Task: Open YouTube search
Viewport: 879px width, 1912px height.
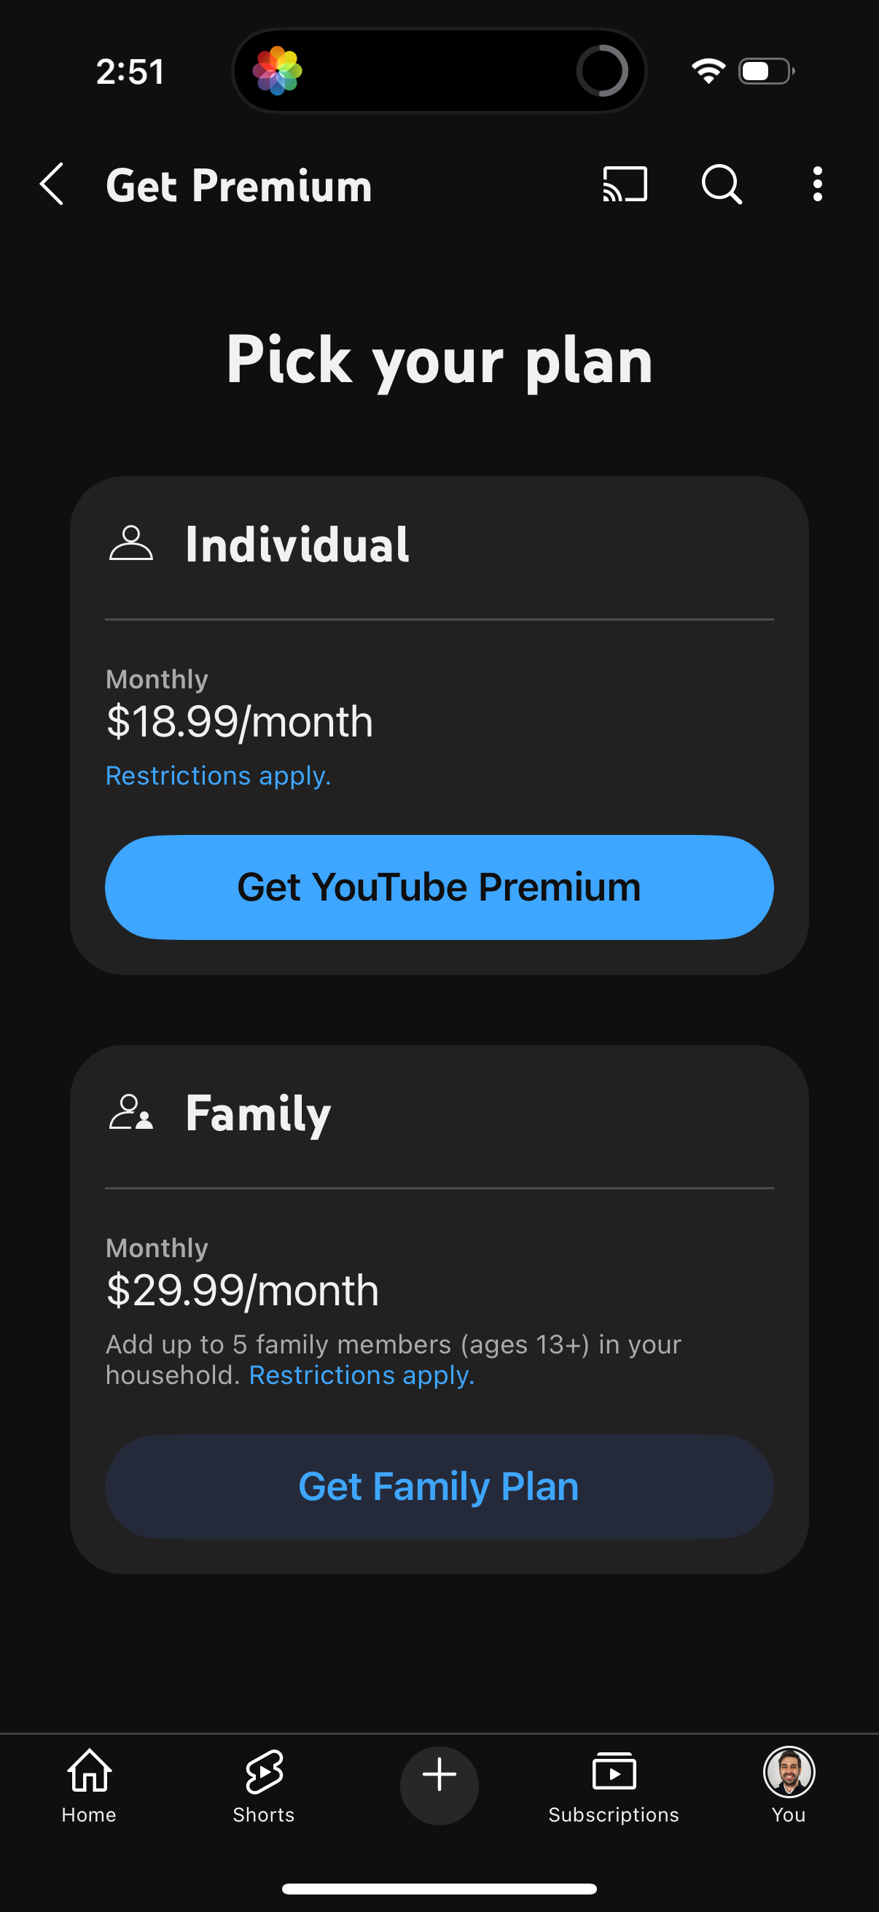Action: pyautogui.click(x=719, y=184)
